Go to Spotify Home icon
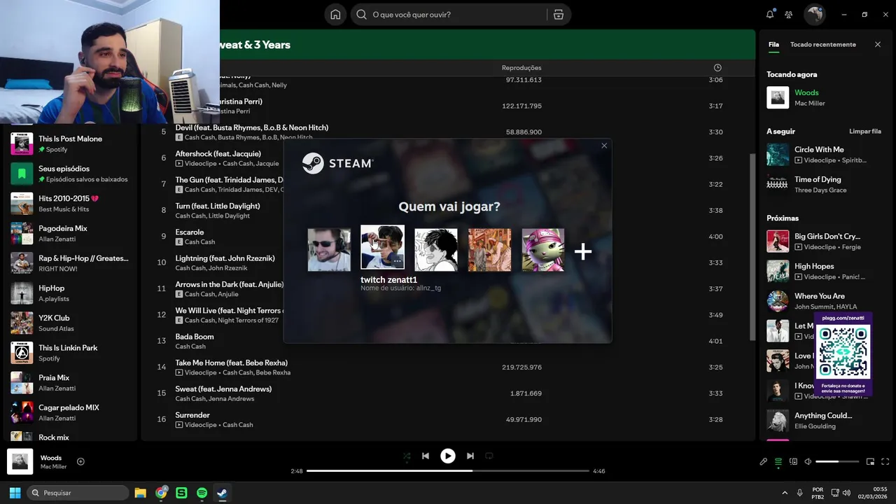The height and width of the screenshot is (504, 896). point(335,15)
